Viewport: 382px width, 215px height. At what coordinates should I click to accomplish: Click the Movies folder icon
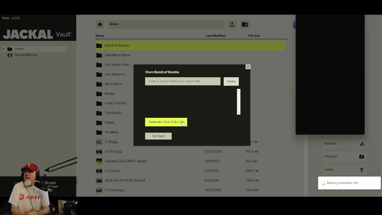pos(99,94)
